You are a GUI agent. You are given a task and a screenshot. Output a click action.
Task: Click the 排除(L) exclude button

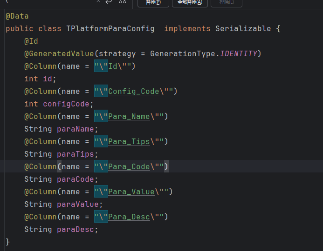click(x=227, y=3)
